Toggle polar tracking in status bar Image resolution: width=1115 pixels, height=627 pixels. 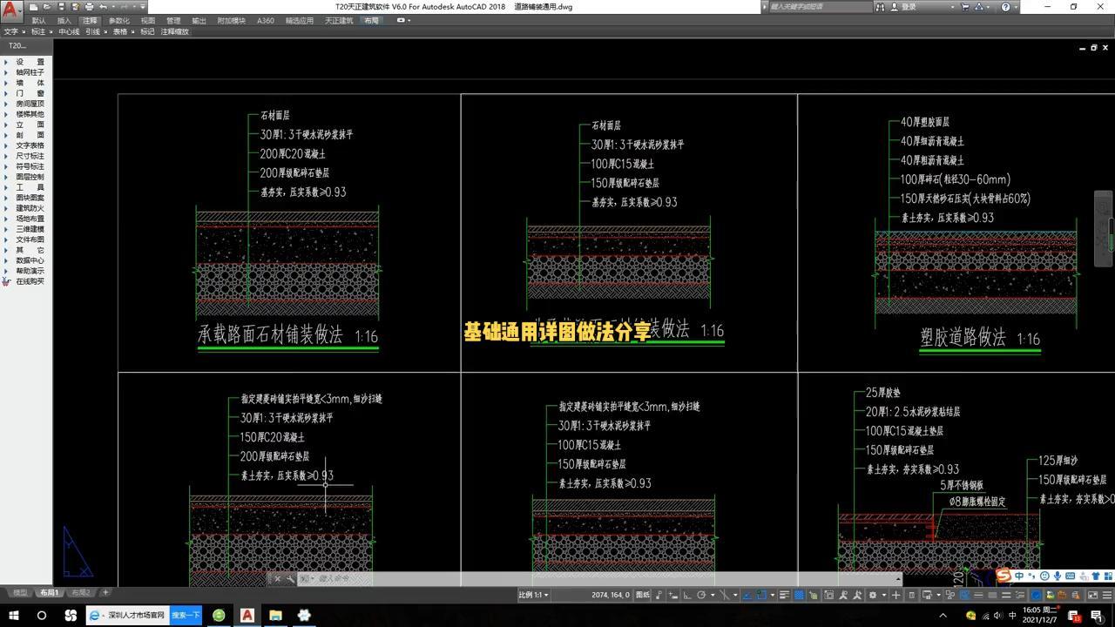point(702,595)
